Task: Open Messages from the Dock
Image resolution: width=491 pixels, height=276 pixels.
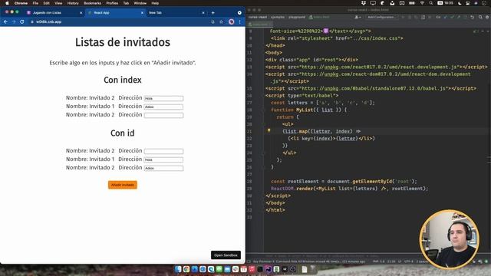Action: 219,269
